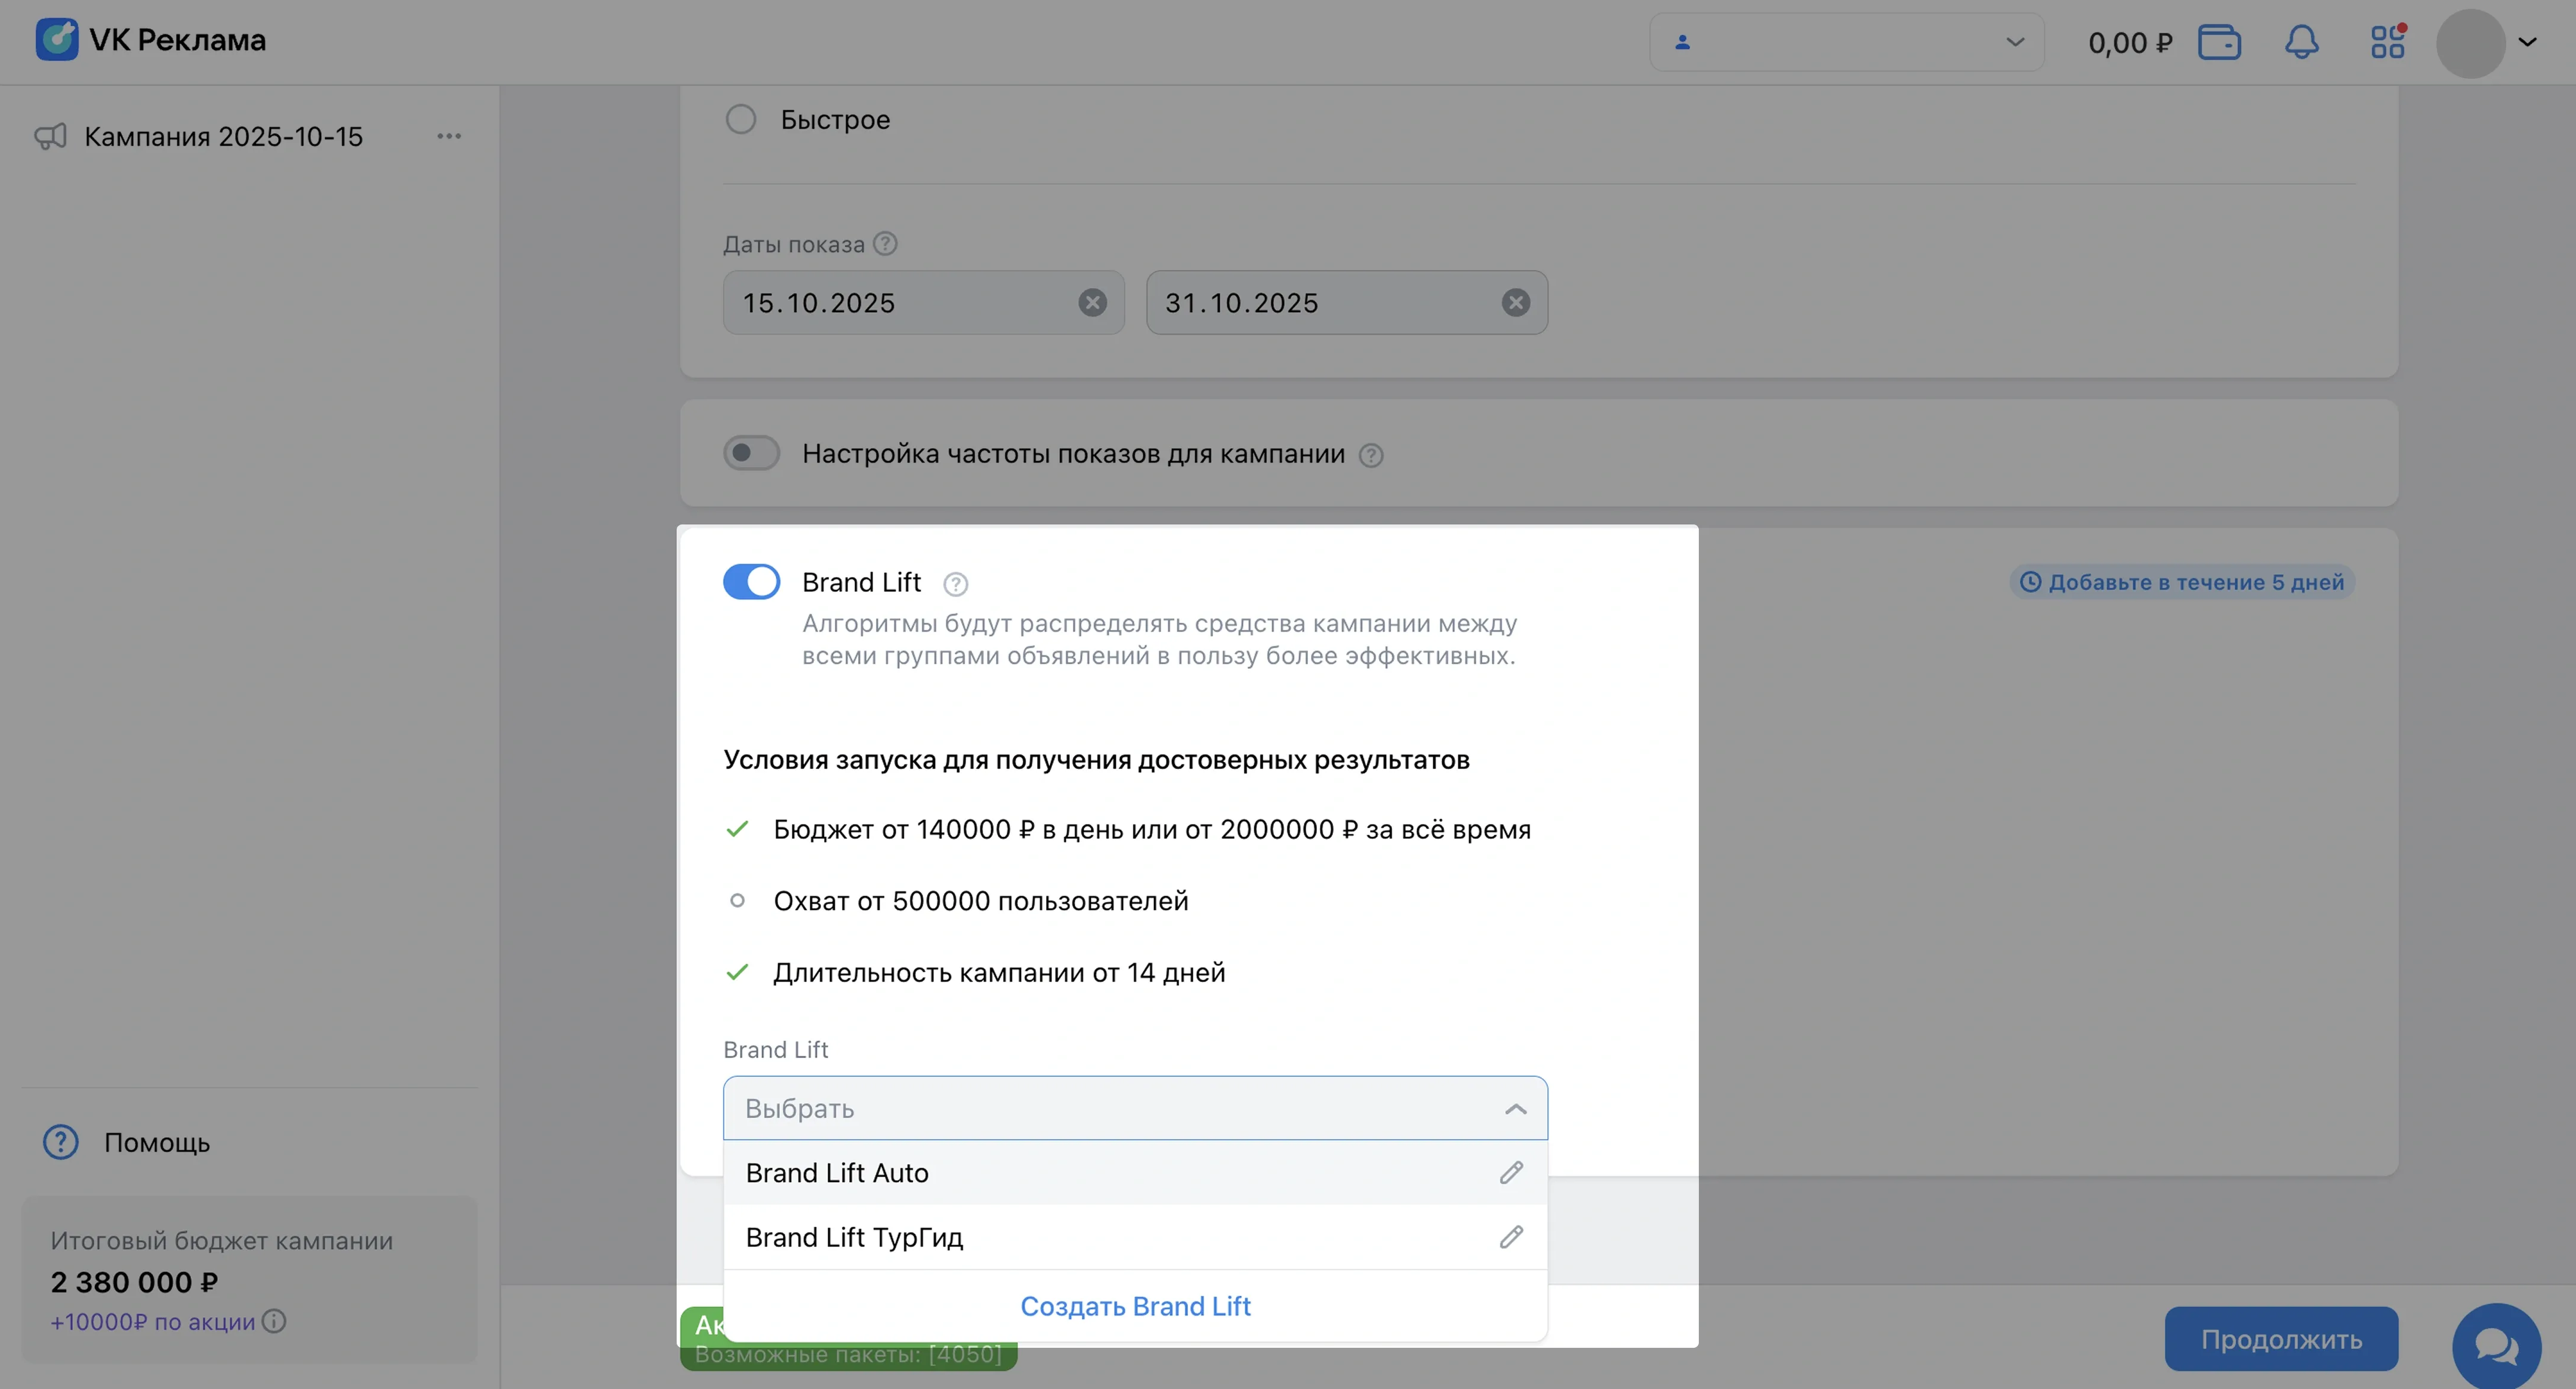Open the profile avatar menu chevron
Image resolution: width=2576 pixels, height=1389 pixels.
[2527, 42]
